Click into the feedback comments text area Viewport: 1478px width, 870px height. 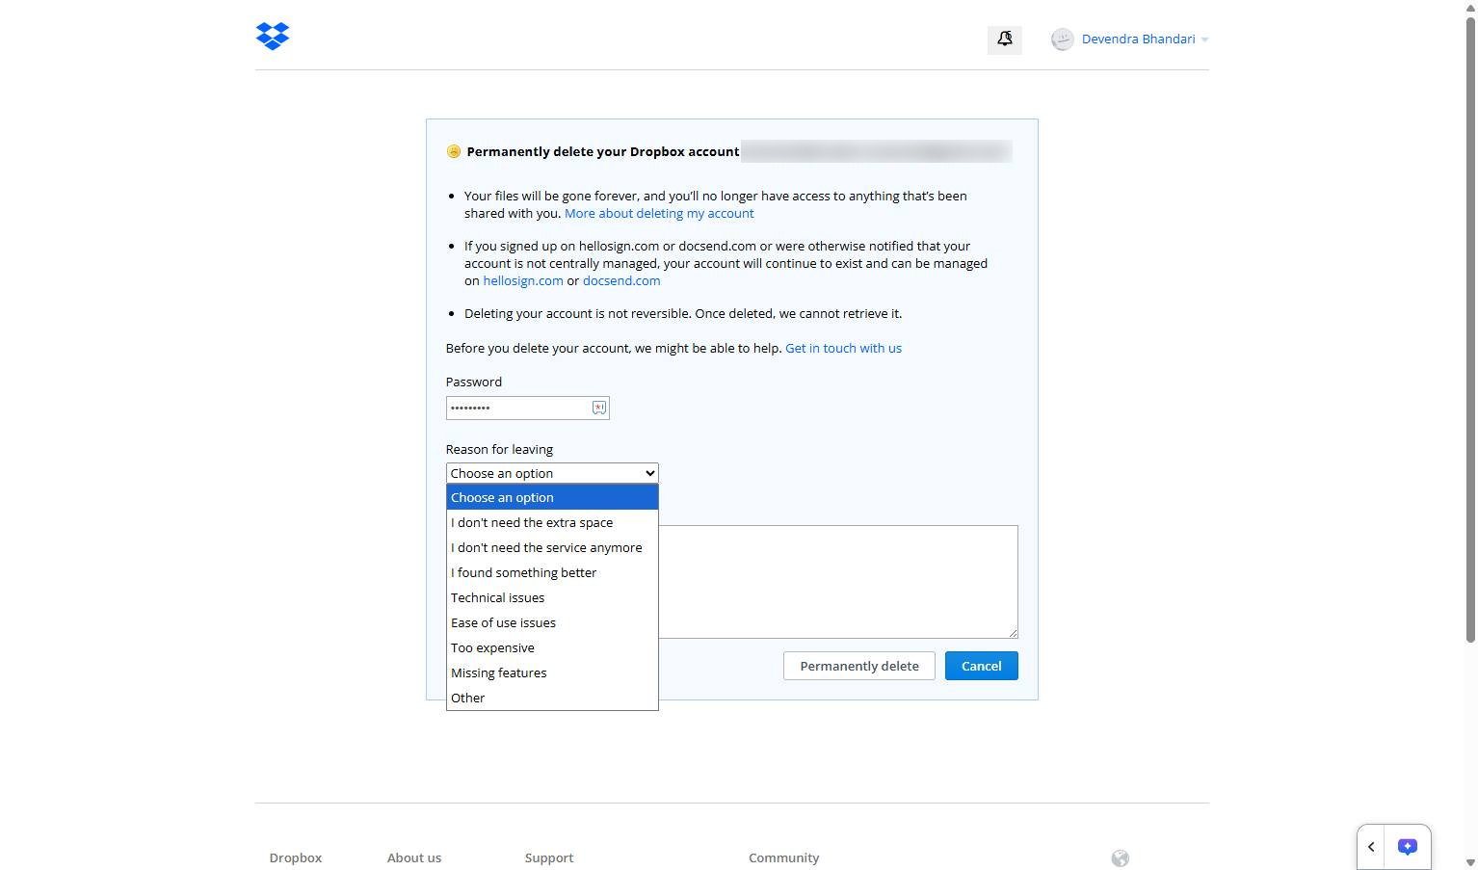click(x=837, y=582)
